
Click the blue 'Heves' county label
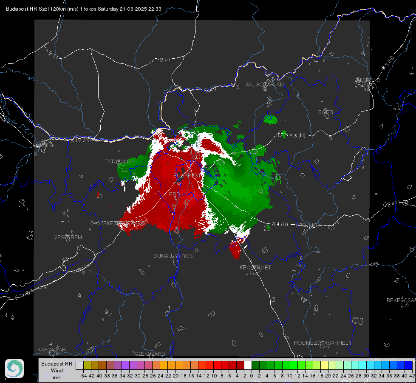314,173
